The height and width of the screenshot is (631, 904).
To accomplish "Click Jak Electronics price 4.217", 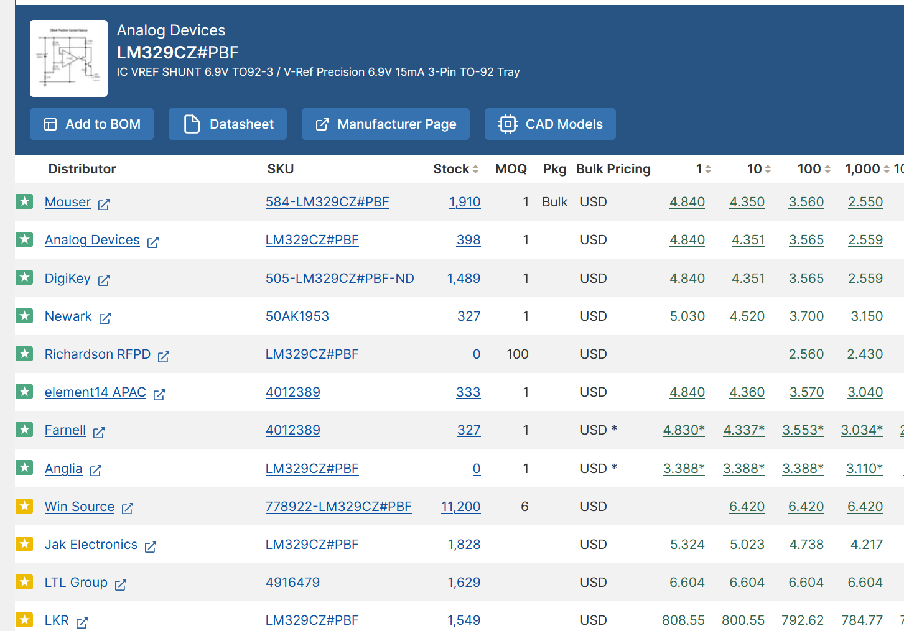I will coord(867,545).
